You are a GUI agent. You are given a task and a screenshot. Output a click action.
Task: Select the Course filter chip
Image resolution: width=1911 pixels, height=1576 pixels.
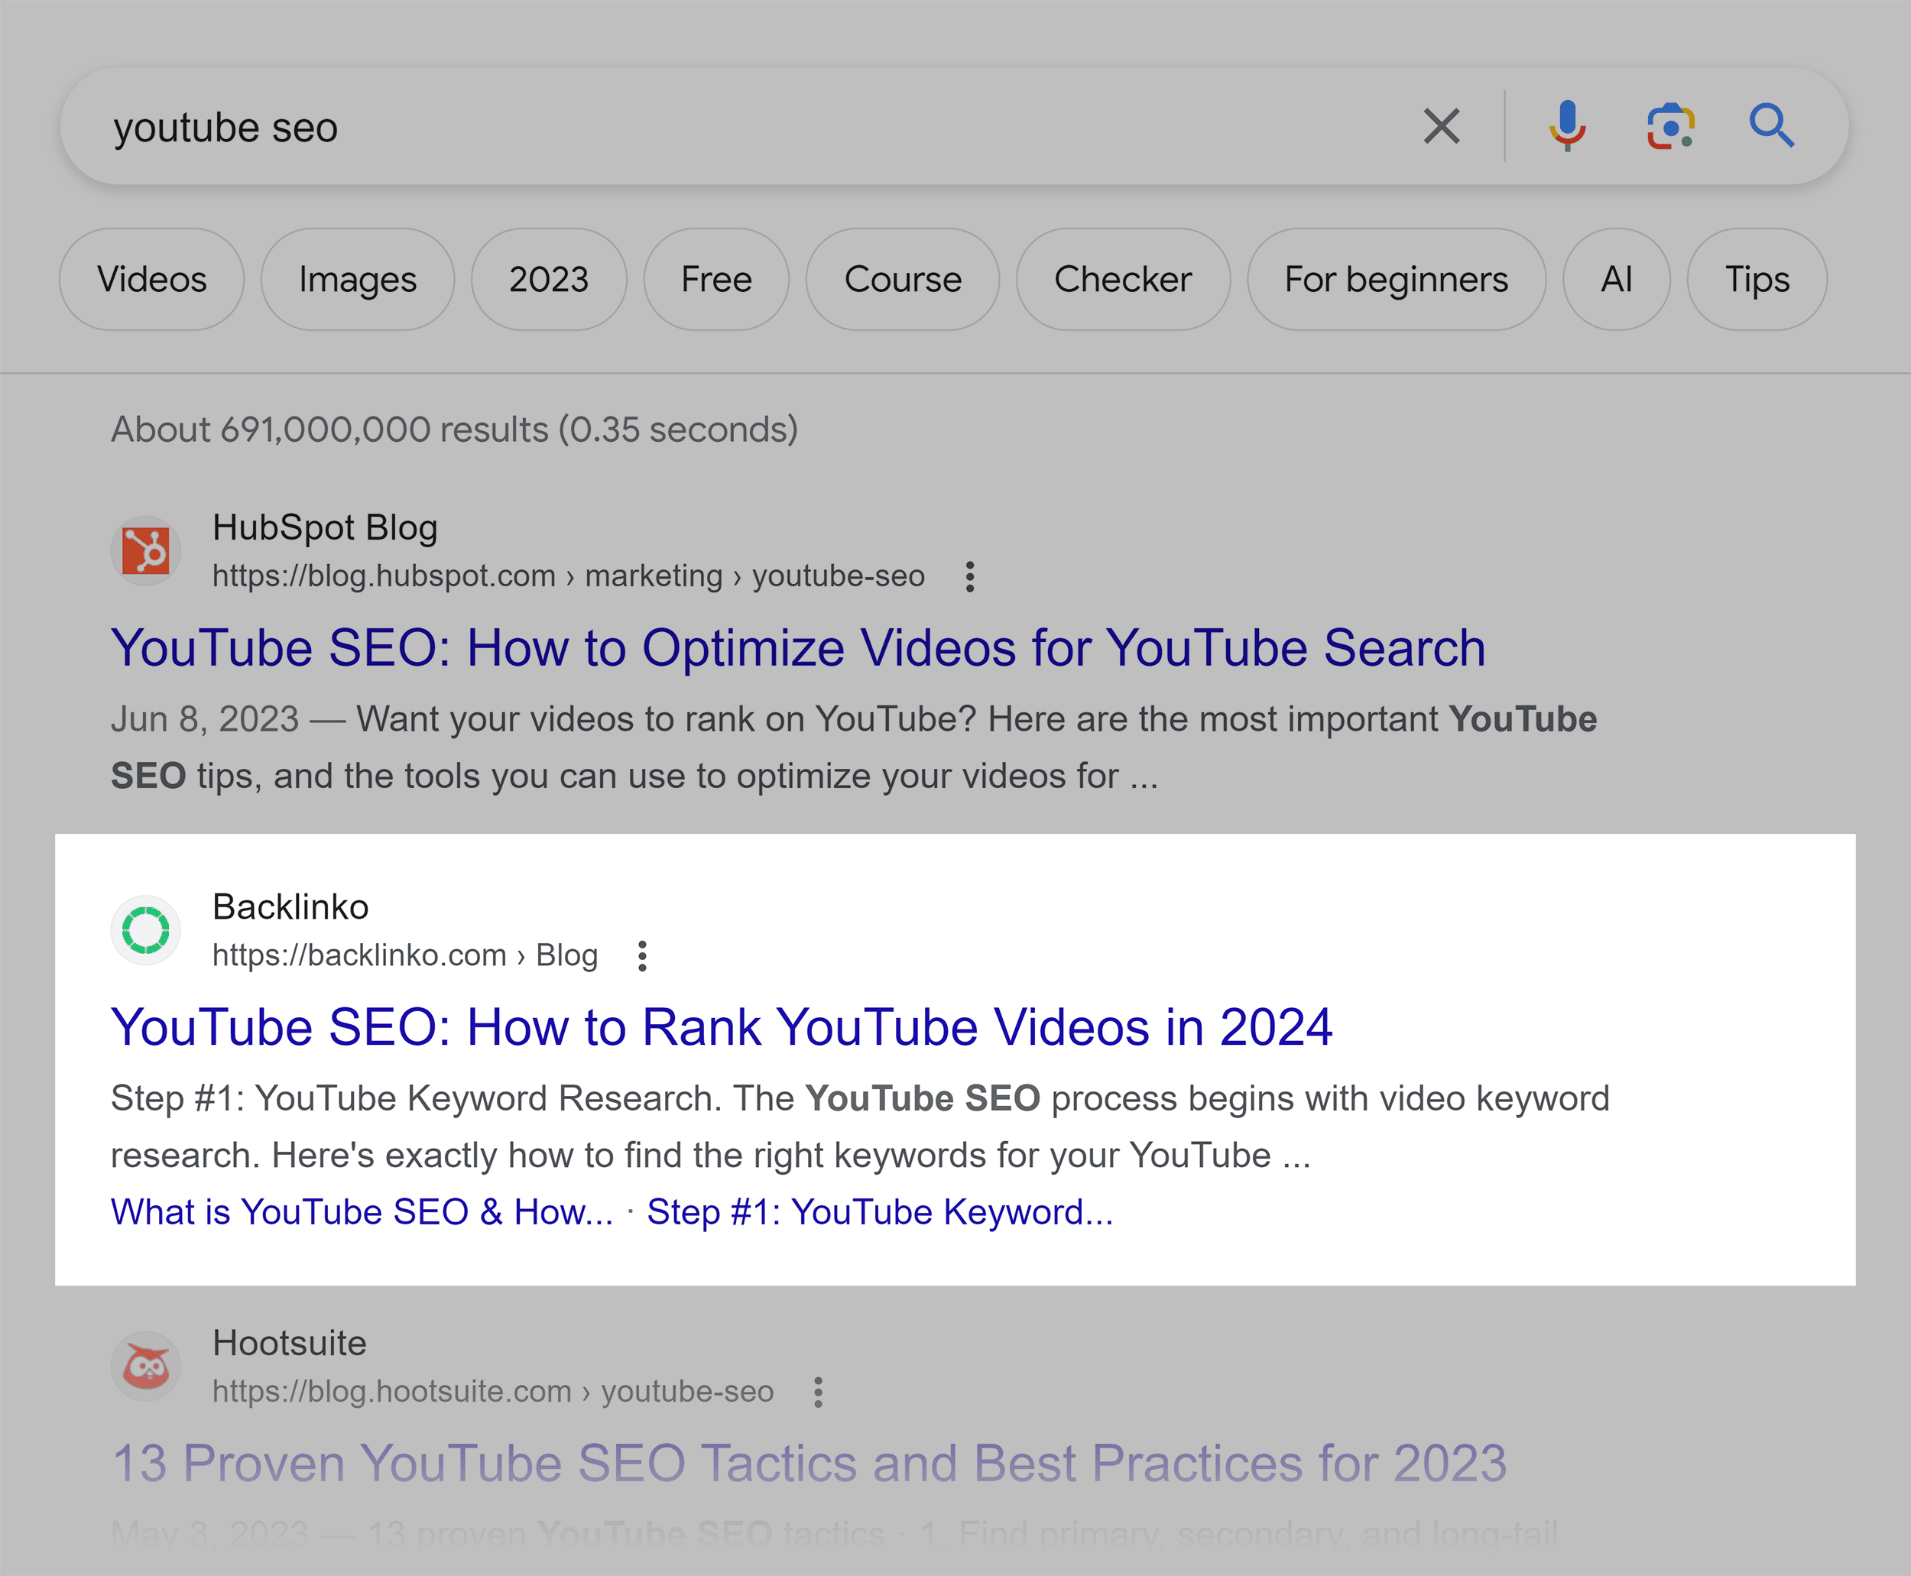903,280
